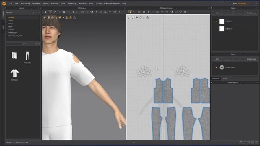Select the checked Fabric 1 white swatch

[x=222, y=21]
